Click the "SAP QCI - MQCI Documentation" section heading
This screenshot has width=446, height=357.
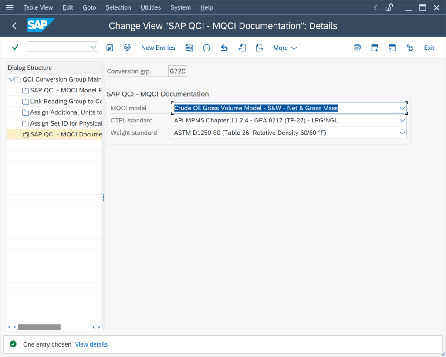[x=158, y=94]
